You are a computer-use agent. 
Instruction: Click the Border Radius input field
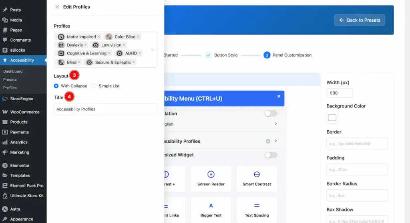click(357, 195)
